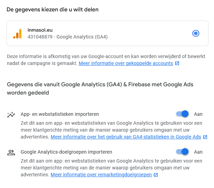The width and height of the screenshot is (214, 188).
Task: Select the inmasol.eu radio button
Action: (x=196, y=33)
